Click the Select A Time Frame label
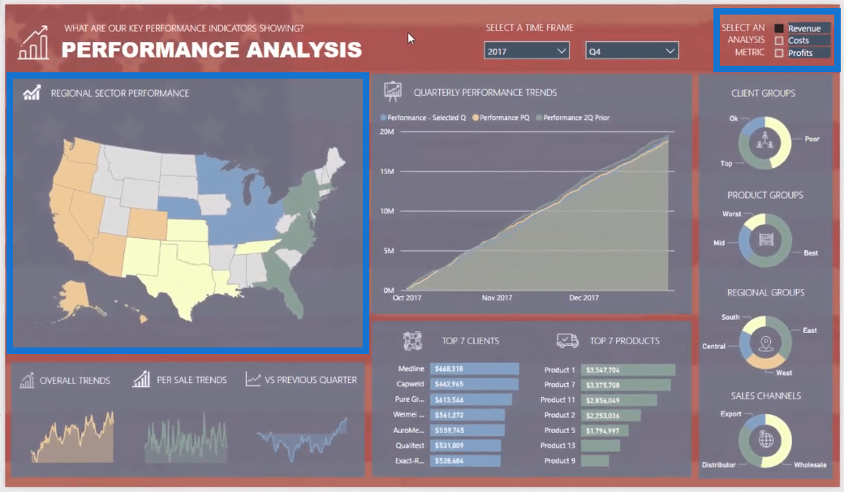The image size is (844, 492). click(x=529, y=28)
